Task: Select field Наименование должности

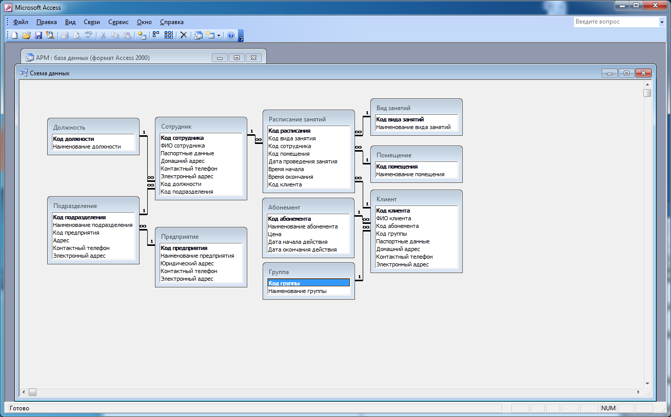Action: pyautogui.click(x=93, y=147)
